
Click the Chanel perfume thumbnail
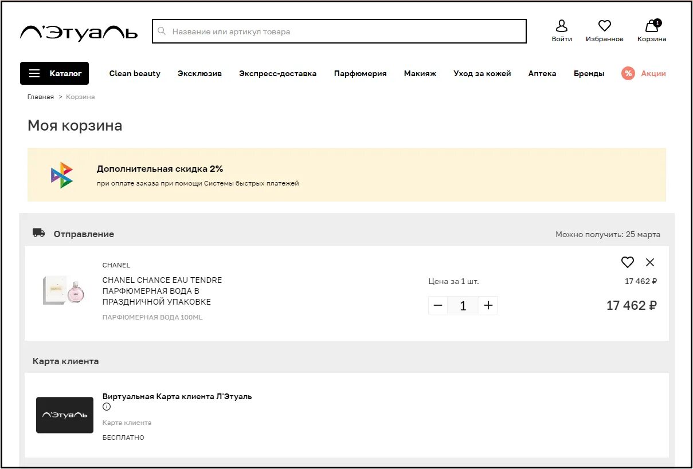click(63, 290)
